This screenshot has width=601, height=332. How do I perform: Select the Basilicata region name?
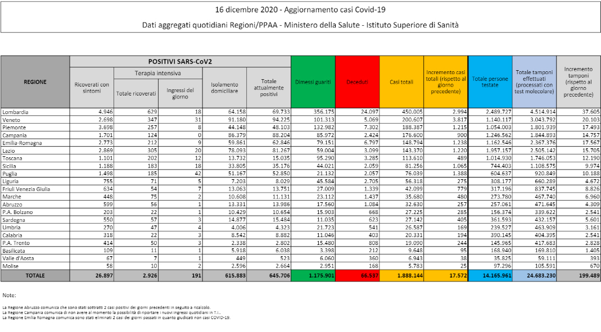coord(35,251)
